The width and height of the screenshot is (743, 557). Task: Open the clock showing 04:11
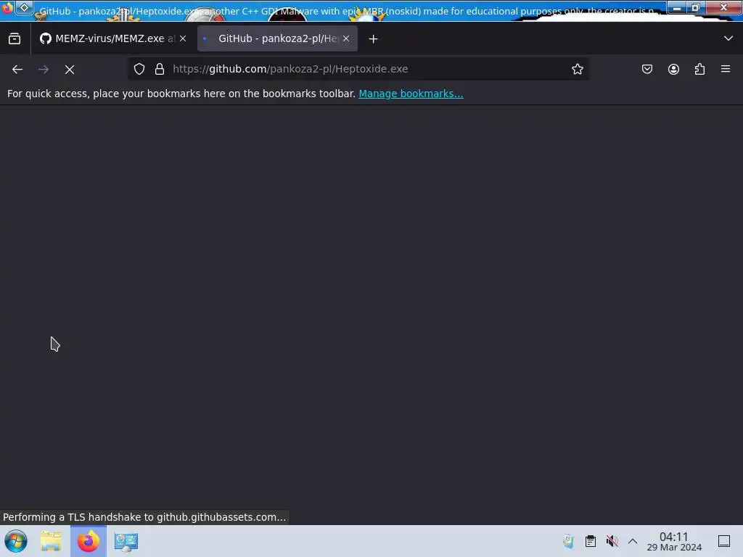(674, 541)
